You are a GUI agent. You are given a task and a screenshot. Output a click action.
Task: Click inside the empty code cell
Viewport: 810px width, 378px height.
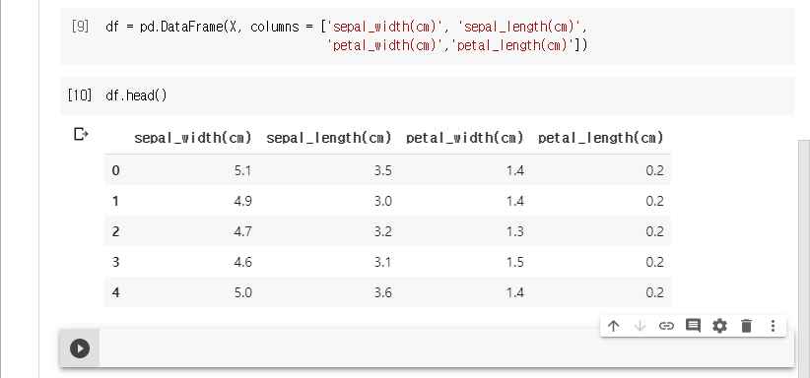(x=446, y=348)
